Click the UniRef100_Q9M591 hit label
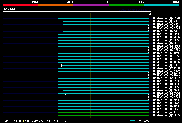 tap(167, 19)
